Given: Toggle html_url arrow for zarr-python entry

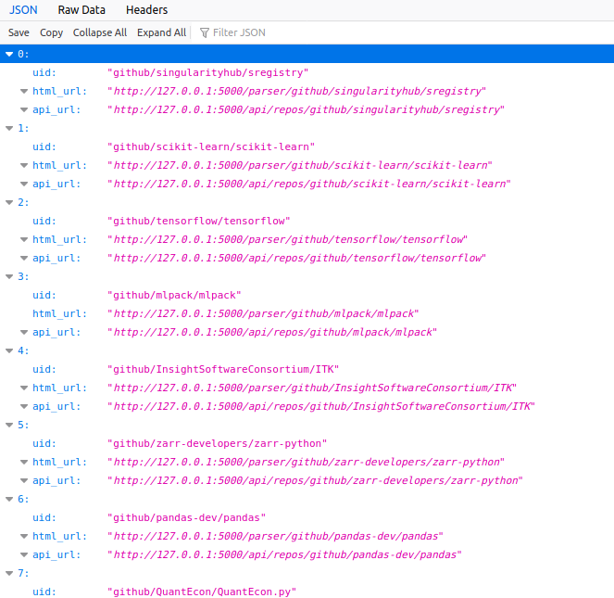Looking at the screenshot, I should [x=24, y=462].
